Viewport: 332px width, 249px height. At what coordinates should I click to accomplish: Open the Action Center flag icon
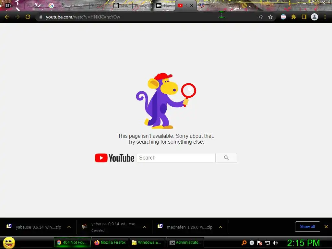coord(260,243)
